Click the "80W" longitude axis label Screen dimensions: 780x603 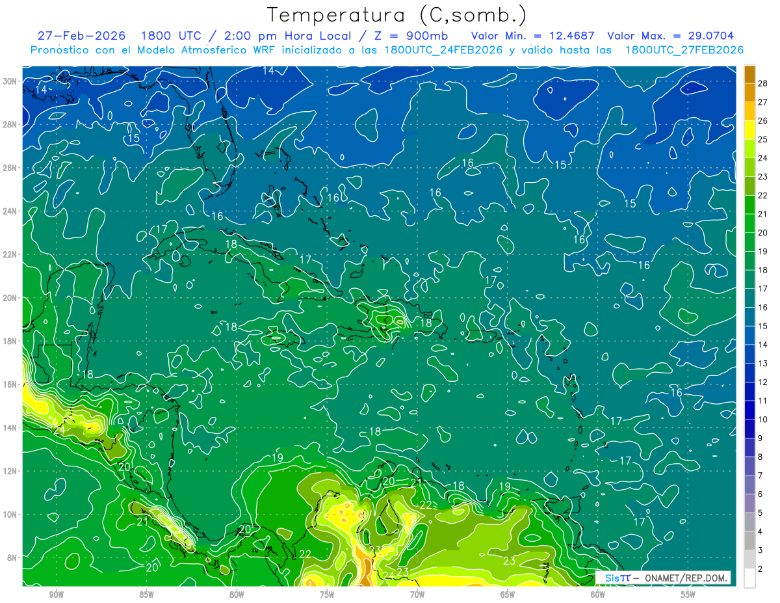[237, 595]
